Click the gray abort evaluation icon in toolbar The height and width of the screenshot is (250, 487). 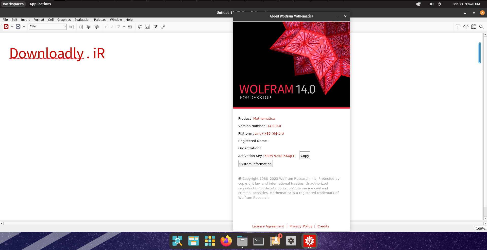(x=18, y=27)
